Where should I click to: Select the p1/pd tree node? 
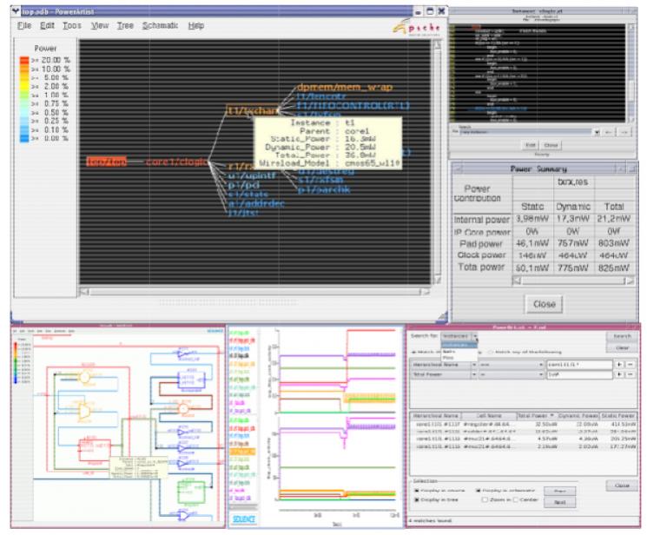(244, 185)
